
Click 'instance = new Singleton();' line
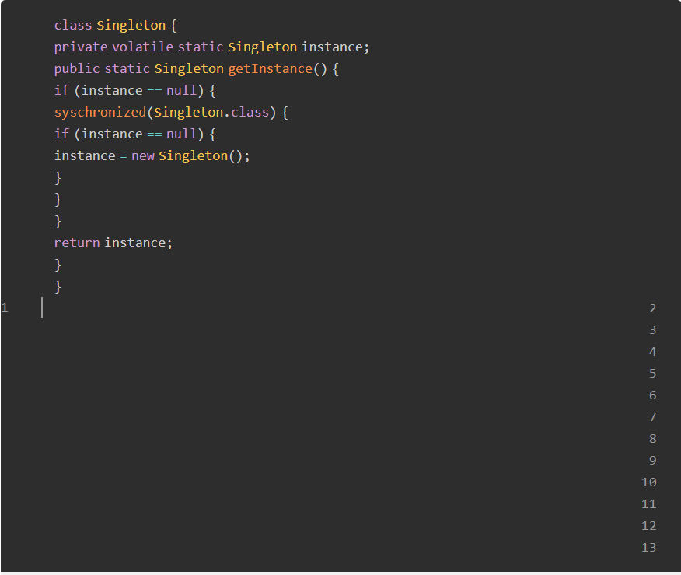coord(152,155)
